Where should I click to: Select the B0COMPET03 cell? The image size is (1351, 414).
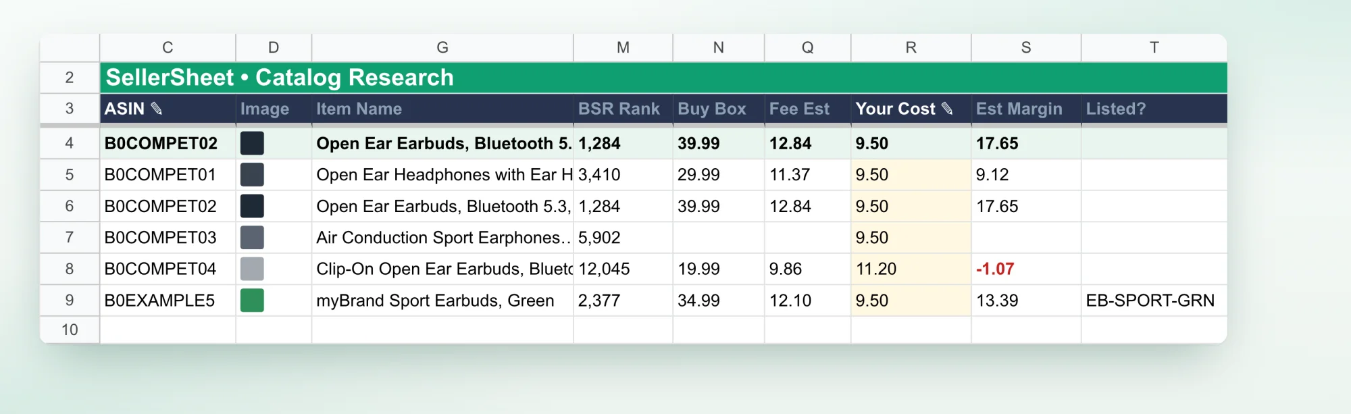coord(168,237)
